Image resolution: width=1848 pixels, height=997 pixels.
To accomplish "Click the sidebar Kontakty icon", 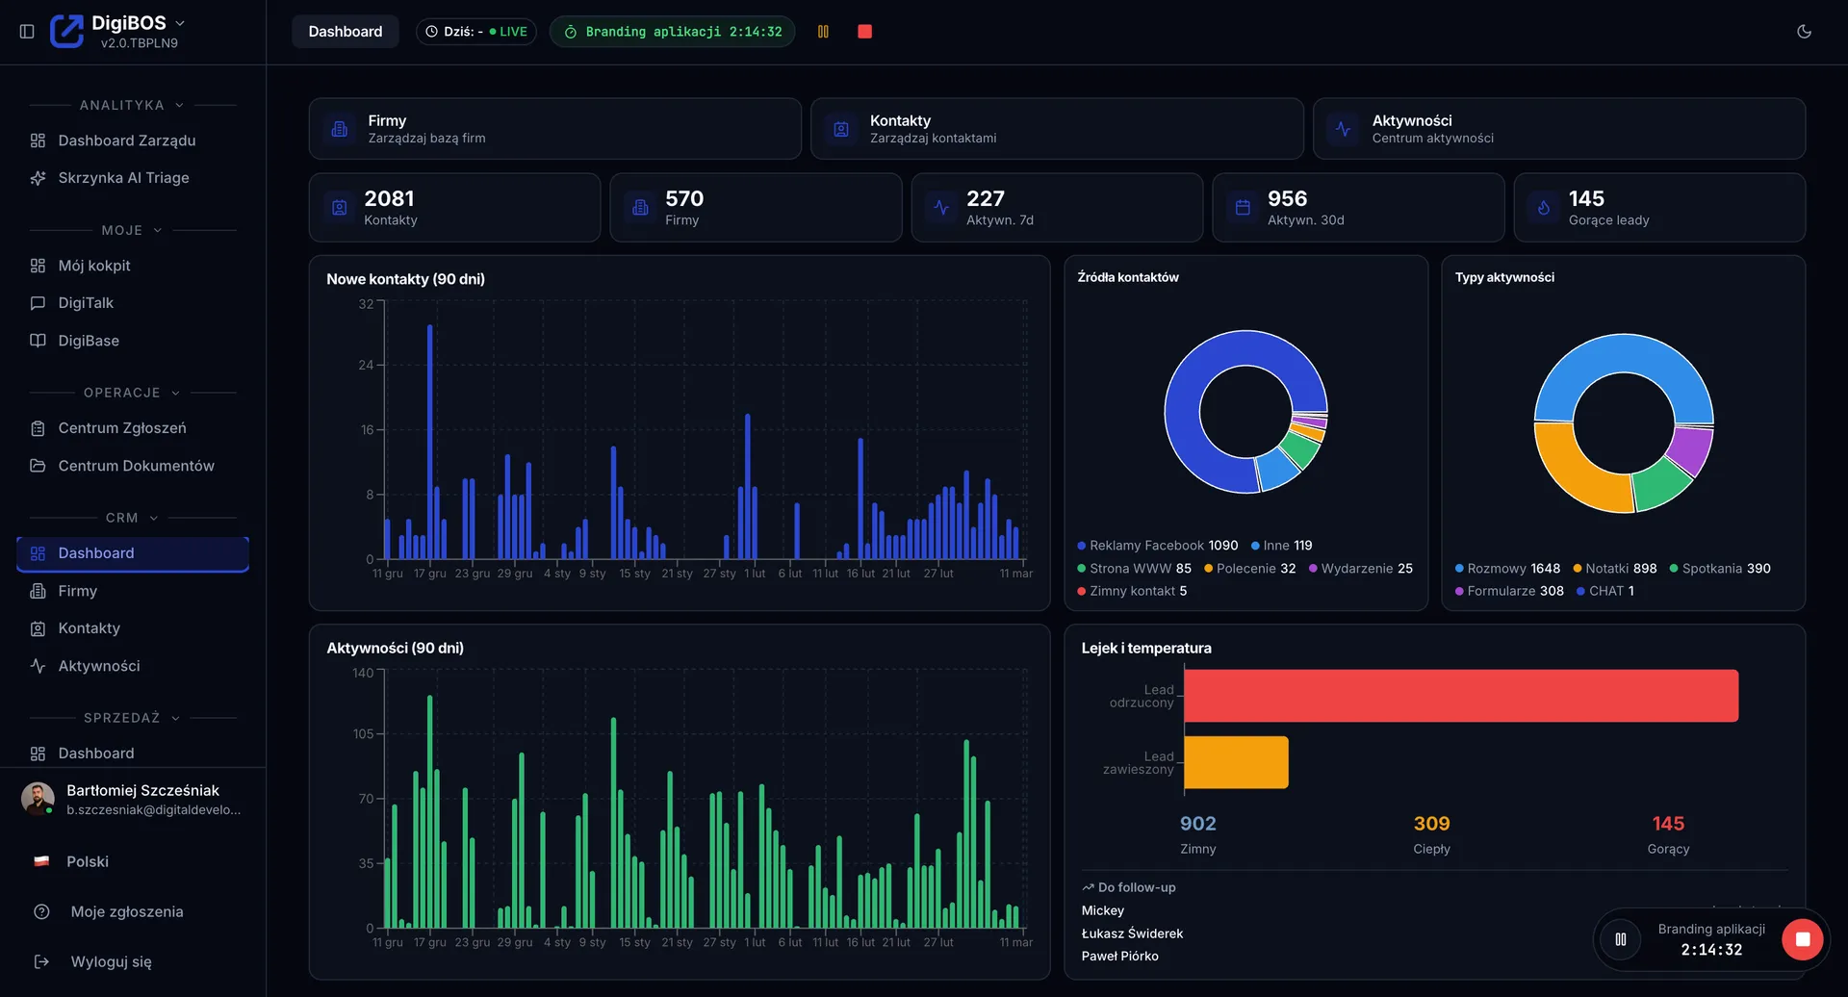I will [38, 628].
